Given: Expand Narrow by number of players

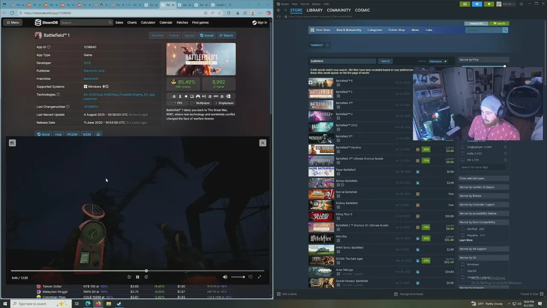Looking at the screenshot, I should (x=484, y=187).
